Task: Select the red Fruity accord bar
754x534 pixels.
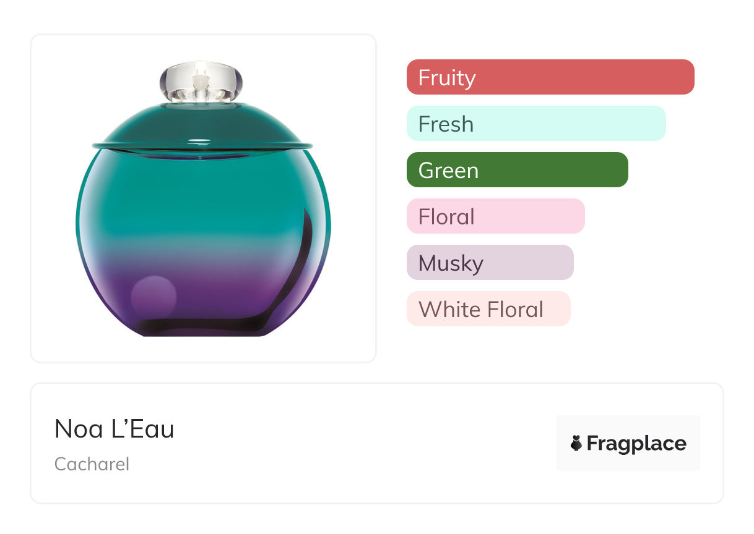Action: (550, 77)
